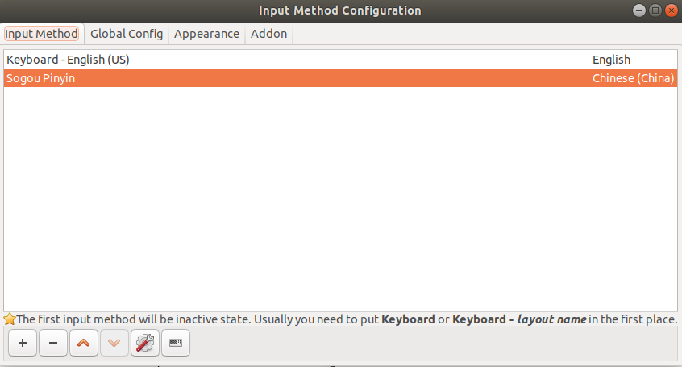Click the Input Method Configuration title bar
The width and height of the screenshot is (682, 367).
[339, 10]
